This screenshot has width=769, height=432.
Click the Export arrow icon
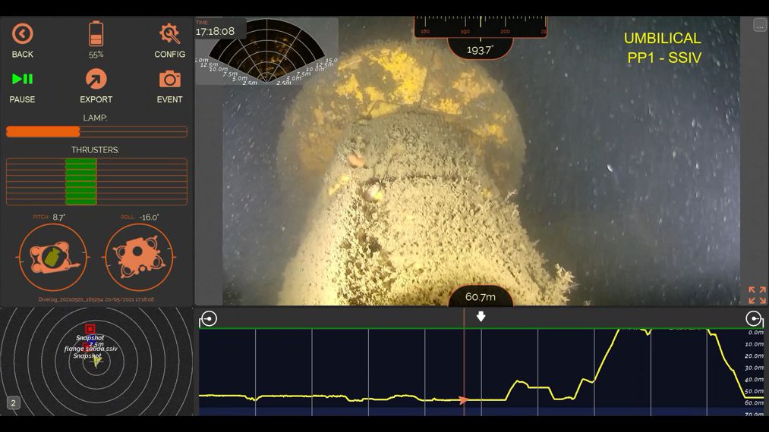(x=96, y=80)
